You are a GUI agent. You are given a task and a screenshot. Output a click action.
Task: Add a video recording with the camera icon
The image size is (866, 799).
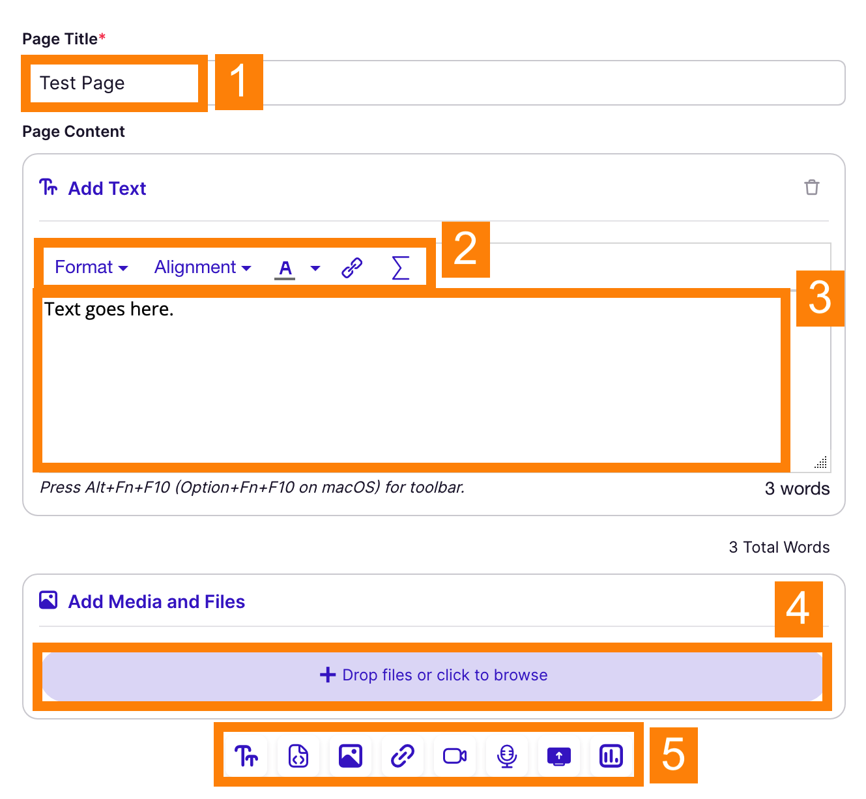455,756
